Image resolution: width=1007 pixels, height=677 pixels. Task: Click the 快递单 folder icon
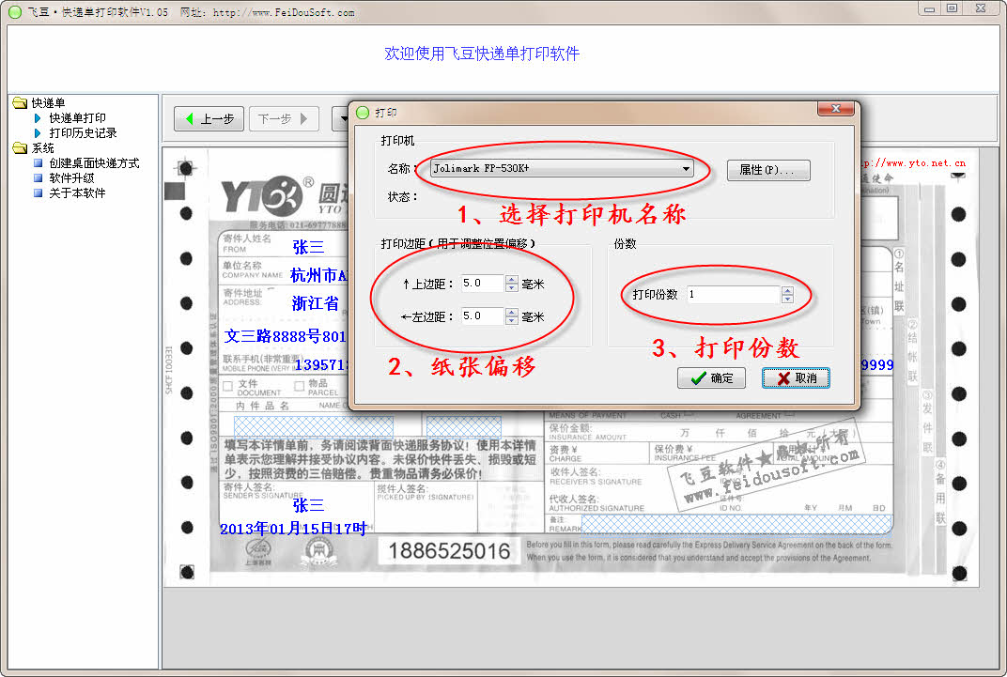pos(20,102)
